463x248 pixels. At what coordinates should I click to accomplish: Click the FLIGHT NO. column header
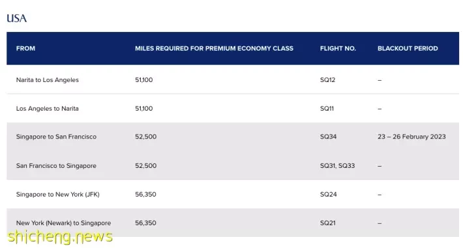[338, 48]
